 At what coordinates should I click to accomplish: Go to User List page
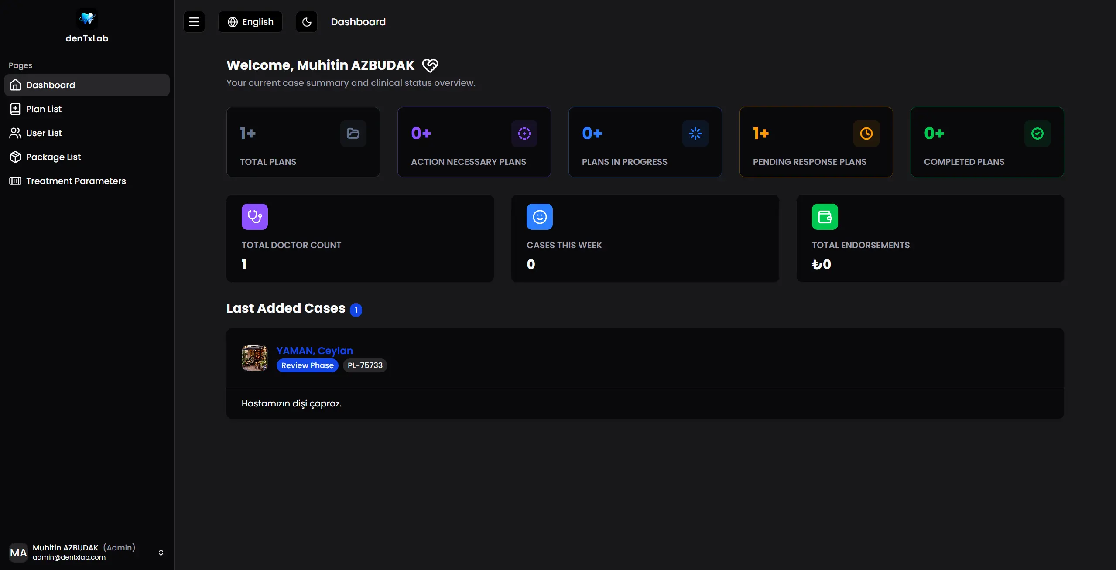coord(44,133)
